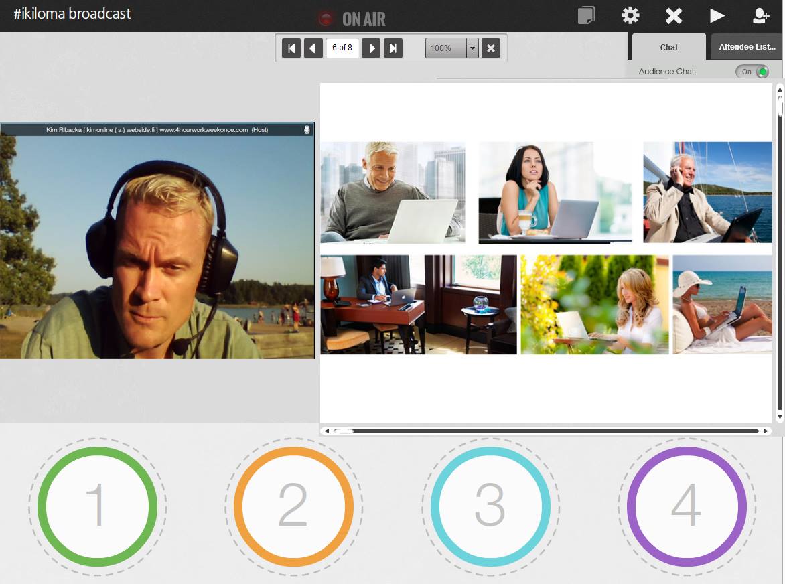Viewport: 785px width, 584px height.
Task: Open the 100% zoom dropdown arrow
Action: tap(472, 48)
